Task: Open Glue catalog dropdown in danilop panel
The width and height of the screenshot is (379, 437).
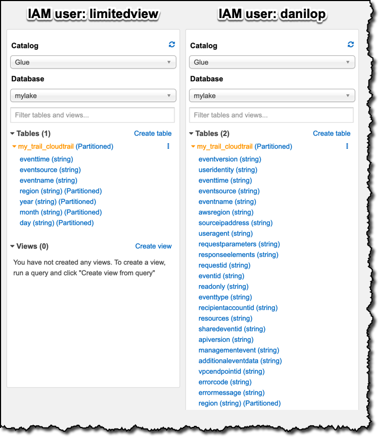Action: click(272, 62)
